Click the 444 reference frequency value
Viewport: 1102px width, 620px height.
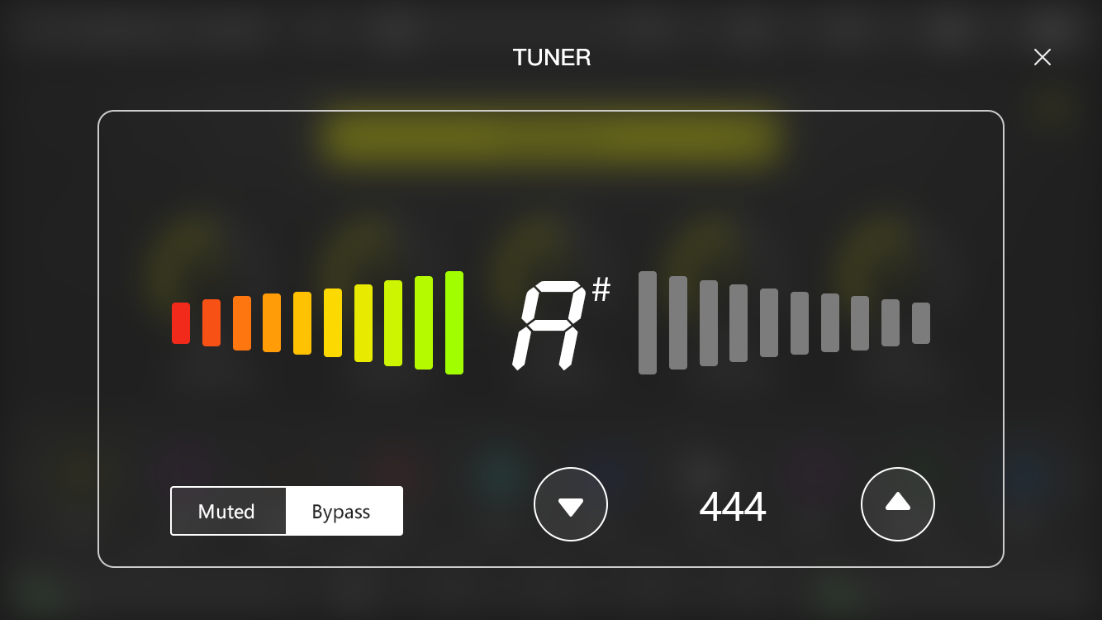click(x=733, y=507)
